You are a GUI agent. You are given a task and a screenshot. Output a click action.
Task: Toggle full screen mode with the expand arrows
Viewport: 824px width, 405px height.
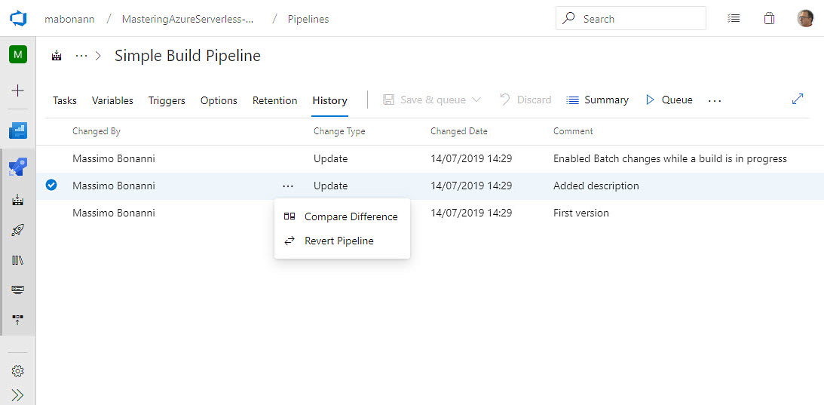[x=798, y=99]
